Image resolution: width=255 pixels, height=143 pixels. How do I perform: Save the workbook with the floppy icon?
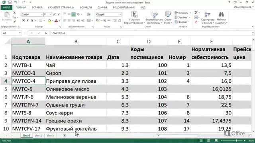pyautogui.click(x=10, y=2)
